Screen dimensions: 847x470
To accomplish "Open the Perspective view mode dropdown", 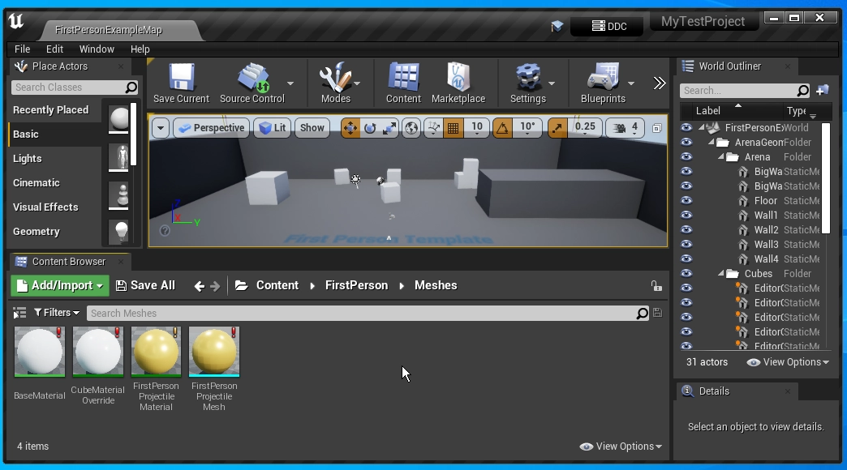I will [212, 128].
